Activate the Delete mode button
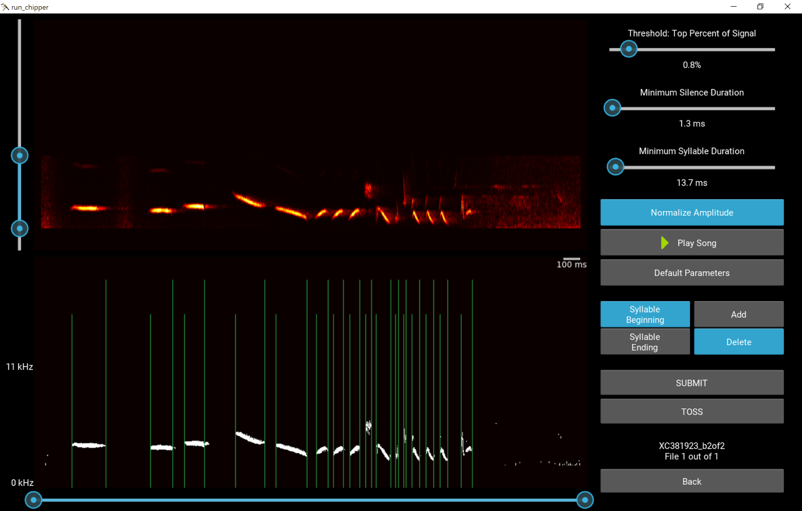Image resolution: width=802 pixels, height=511 pixels. pyautogui.click(x=738, y=342)
